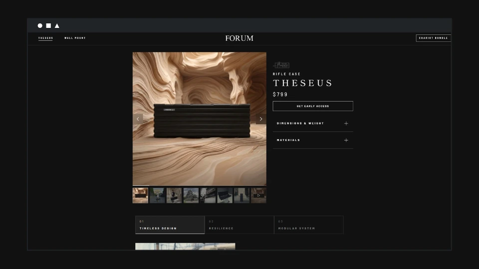
Task: Select the sandstone cave thumbnail
Action: (140, 195)
